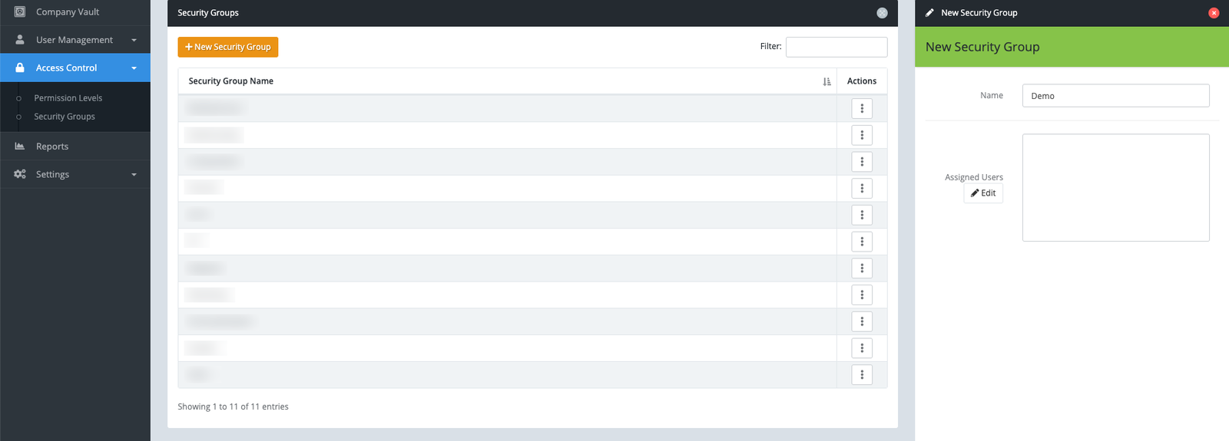This screenshot has width=1229, height=441.
Task: Focus the Filter text field
Action: 836,47
